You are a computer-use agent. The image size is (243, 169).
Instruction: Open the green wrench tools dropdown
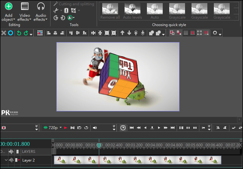71,18
